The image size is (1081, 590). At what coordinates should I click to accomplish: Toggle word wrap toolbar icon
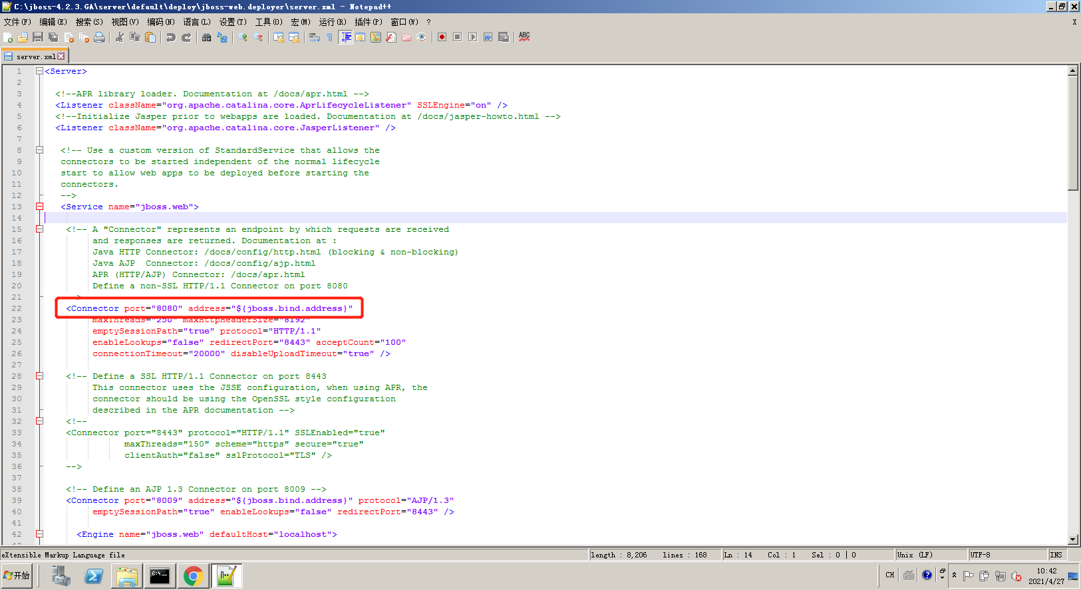315,37
